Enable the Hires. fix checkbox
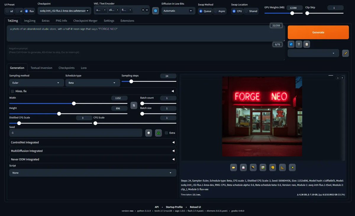This screenshot has width=355, height=216. tap(12, 91)
